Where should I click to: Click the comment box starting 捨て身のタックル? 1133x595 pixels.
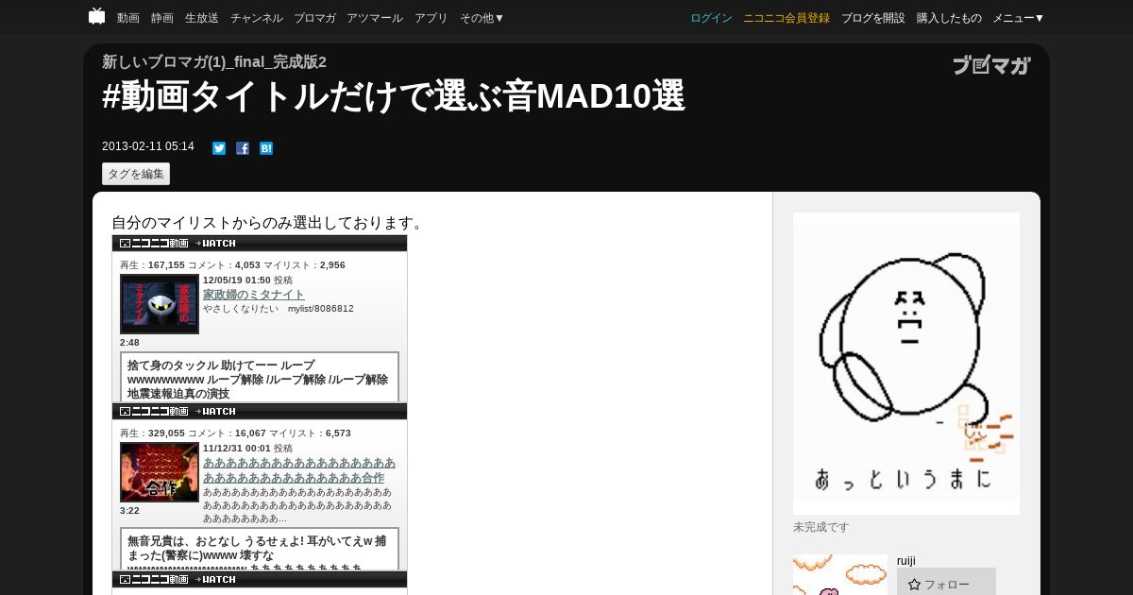pos(260,377)
